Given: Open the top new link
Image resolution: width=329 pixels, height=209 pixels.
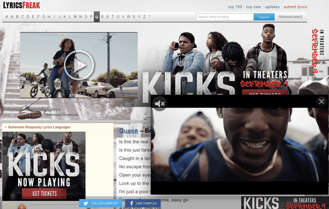Looking at the screenshot, I should coord(253,7).
